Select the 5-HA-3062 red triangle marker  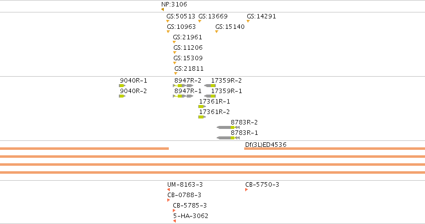click(175, 221)
